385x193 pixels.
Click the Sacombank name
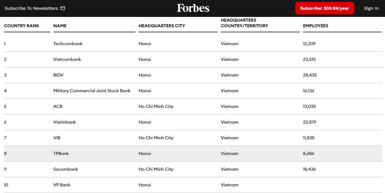coord(66,169)
